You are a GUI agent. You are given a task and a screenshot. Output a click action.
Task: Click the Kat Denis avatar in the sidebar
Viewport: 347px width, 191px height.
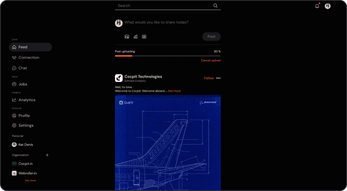click(x=14, y=145)
